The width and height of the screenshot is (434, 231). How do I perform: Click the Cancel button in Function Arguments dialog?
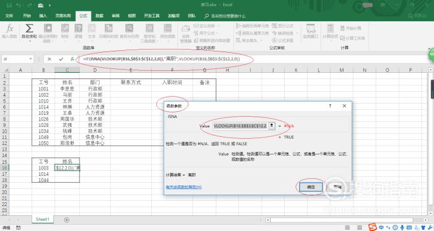click(337, 187)
